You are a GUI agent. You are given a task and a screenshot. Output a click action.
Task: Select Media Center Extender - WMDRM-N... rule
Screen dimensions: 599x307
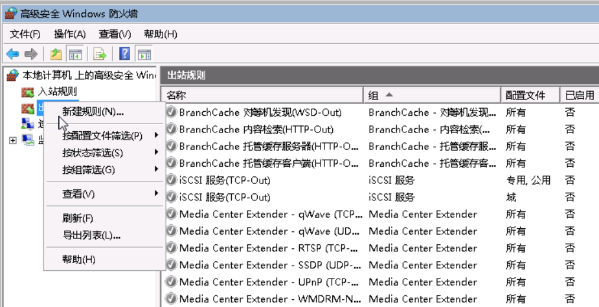[269, 299]
